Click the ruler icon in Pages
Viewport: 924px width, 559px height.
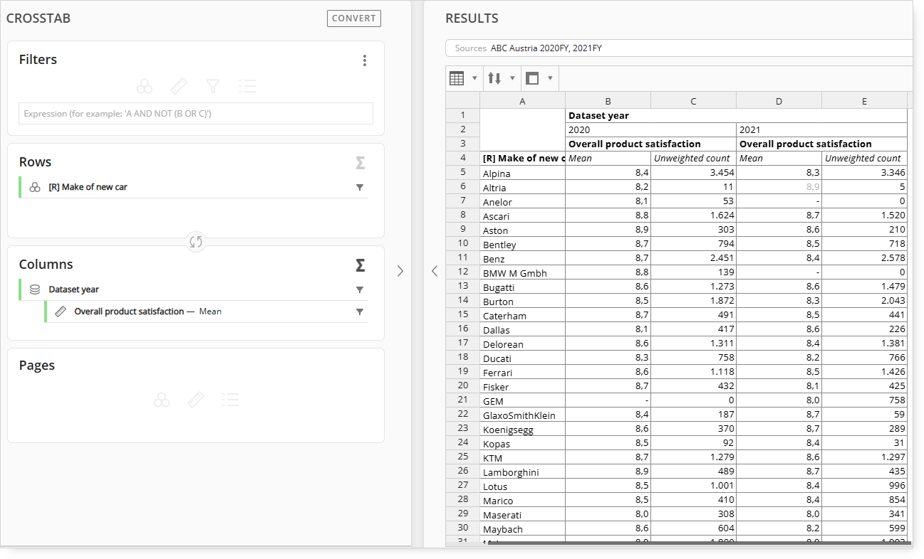click(x=196, y=400)
